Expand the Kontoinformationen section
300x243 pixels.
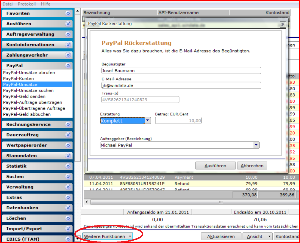[x=68, y=45]
